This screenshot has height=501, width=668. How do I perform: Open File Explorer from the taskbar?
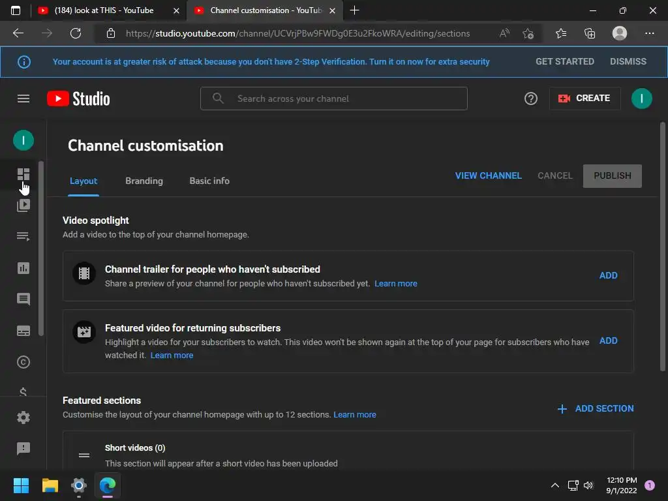coord(50,485)
